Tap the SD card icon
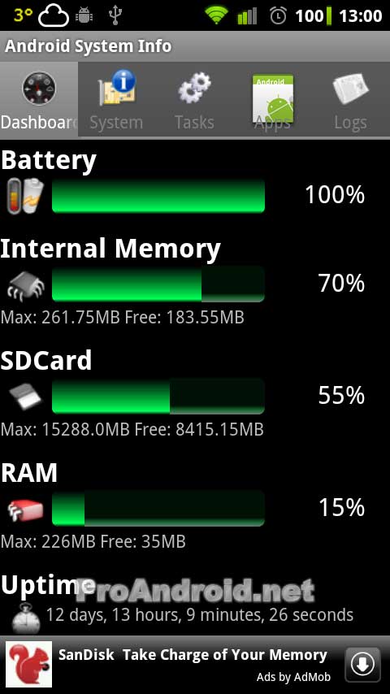The height and width of the screenshot is (694, 390). pyautogui.click(x=26, y=397)
